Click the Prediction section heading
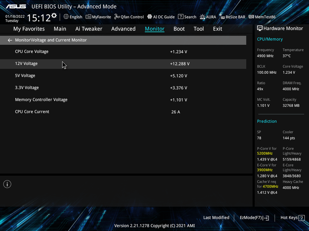 pyautogui.click(x=267, y=121)
